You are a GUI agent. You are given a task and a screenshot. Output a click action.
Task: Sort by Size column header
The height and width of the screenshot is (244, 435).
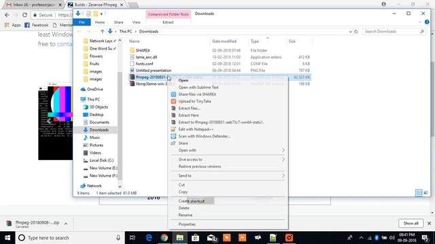point(292,41)
